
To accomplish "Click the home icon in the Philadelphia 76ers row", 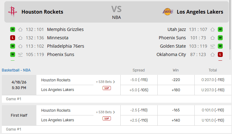I will click(x=20, y=46).
